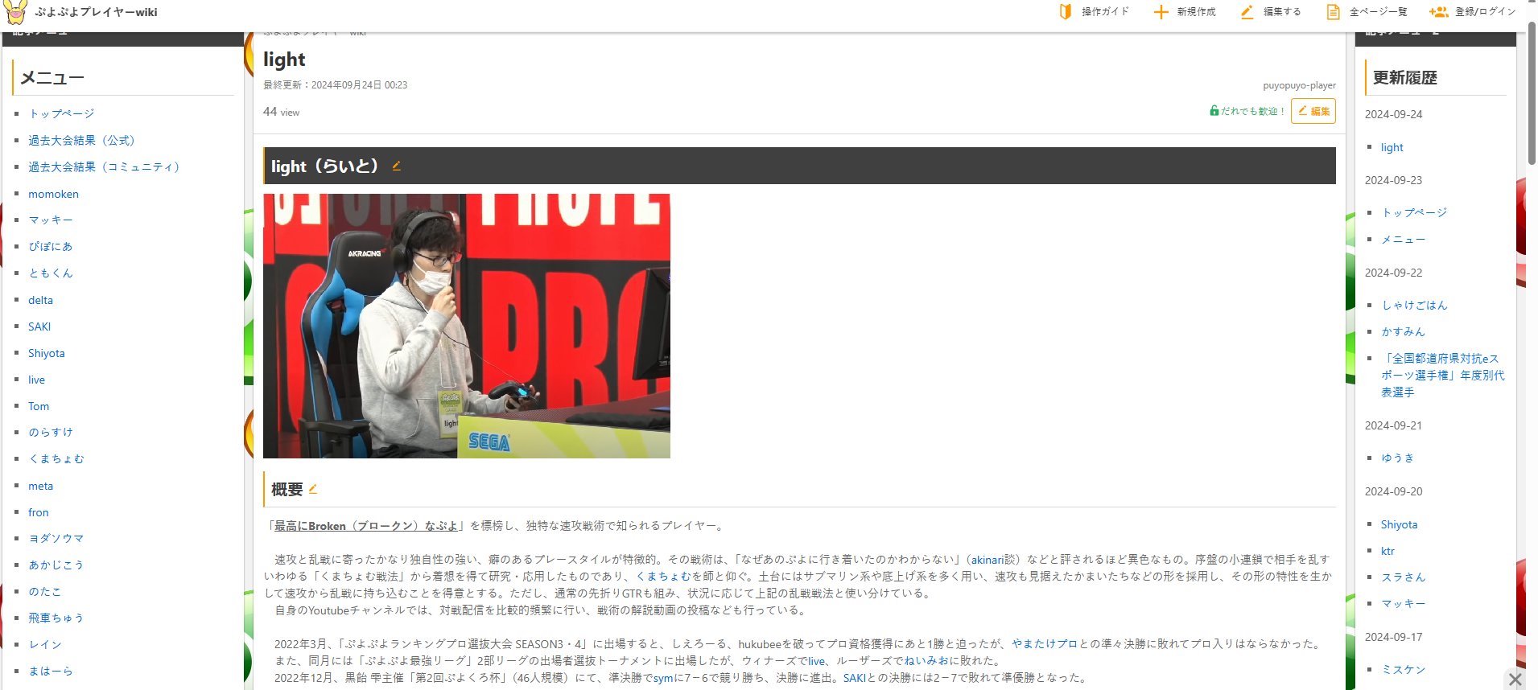Open ともくん player page
This screenshot has width=1538, height=690.
(x=51, y=273)
